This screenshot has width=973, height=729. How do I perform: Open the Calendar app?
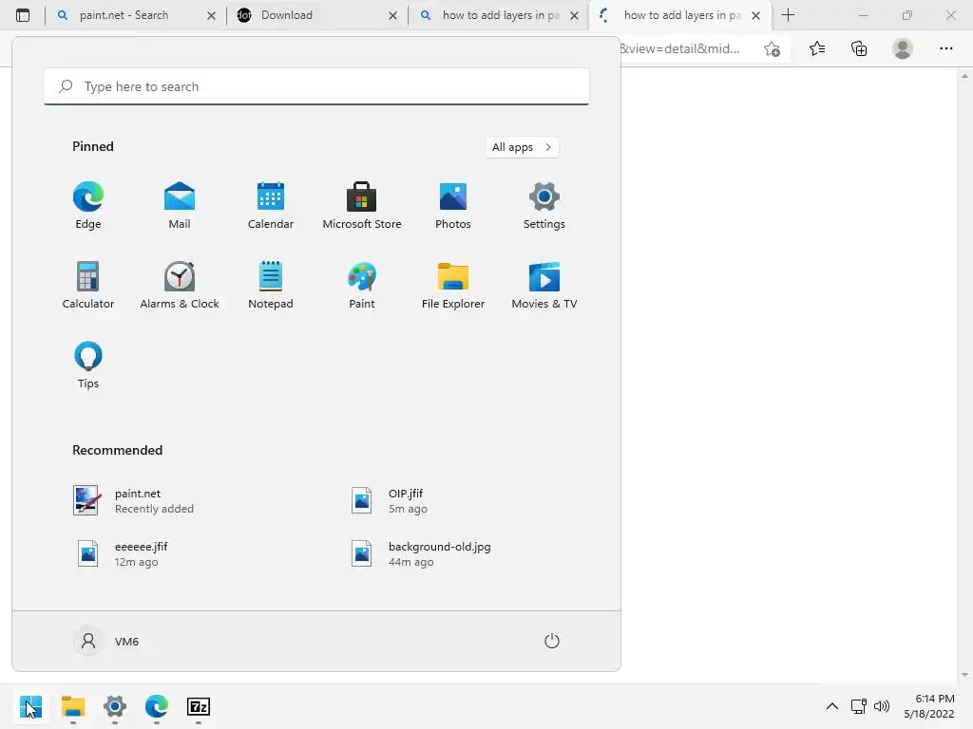coord(271,206)
